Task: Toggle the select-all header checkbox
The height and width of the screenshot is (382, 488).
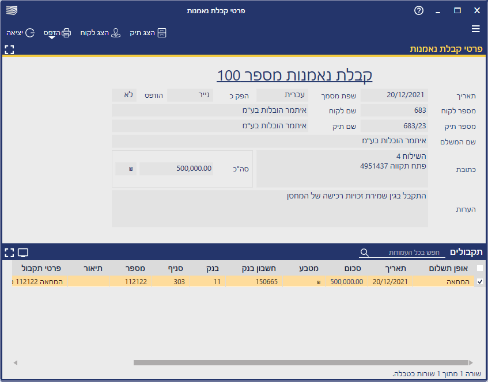Action: [480, 268]
